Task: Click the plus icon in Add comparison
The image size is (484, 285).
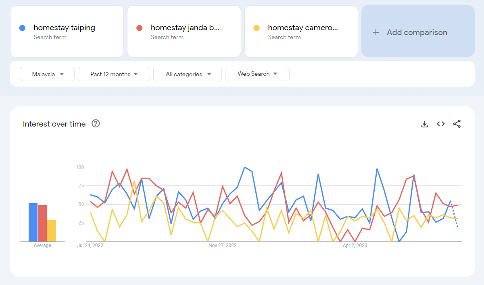Action: point(376,32)
